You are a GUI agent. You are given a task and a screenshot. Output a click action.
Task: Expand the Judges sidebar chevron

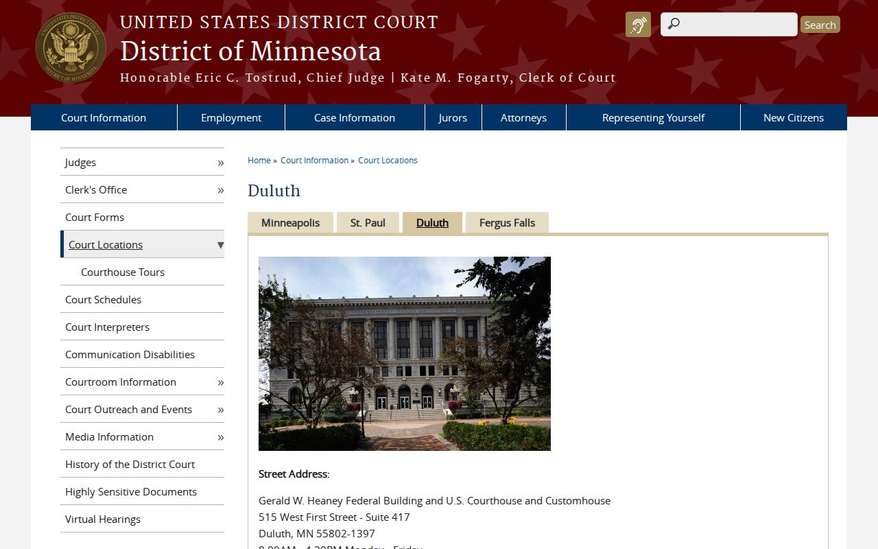[220, 163]
